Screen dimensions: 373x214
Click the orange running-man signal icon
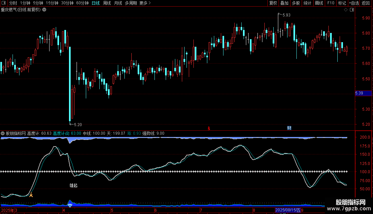31,195
